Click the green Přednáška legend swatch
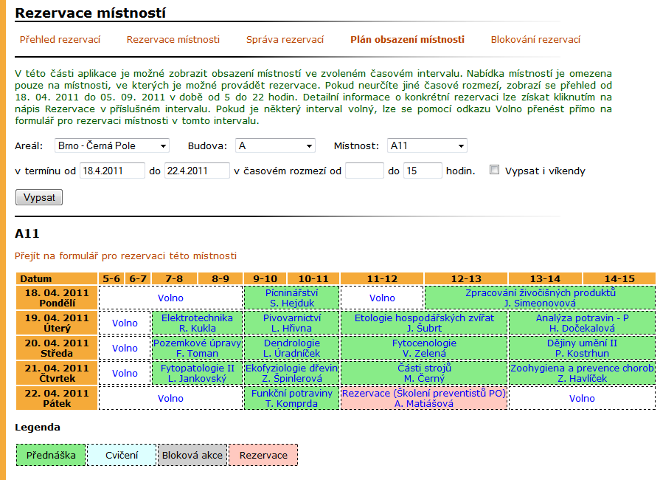 51,455
